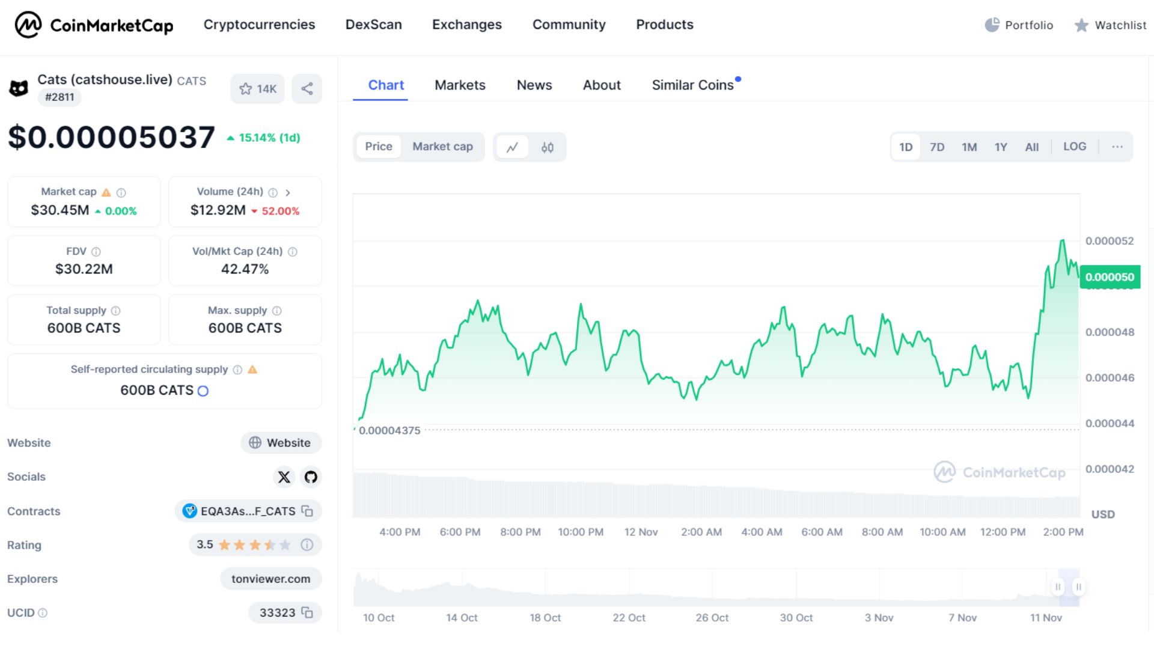Grab the right range slider handle

pyautogui.click(x=1079, y=587)
